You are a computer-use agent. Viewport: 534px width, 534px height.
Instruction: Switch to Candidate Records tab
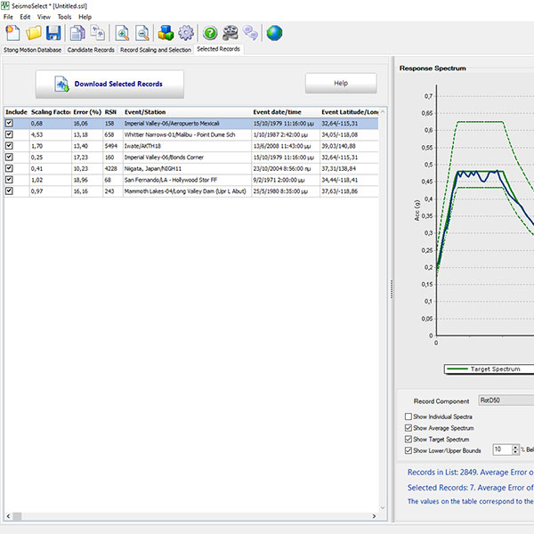point(91,50)
